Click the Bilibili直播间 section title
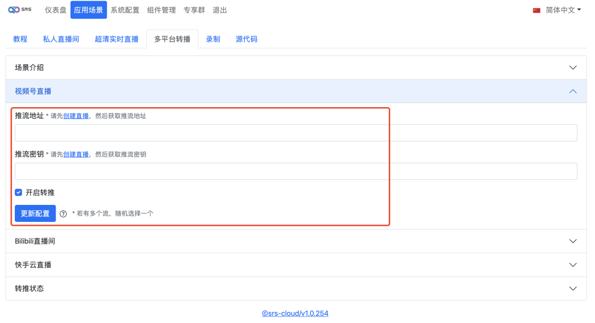The width and height of the screenshot is (595, 323). (x=35, y=241)
